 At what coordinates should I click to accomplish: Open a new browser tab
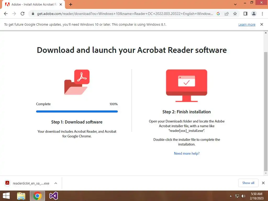click(71, 4)
